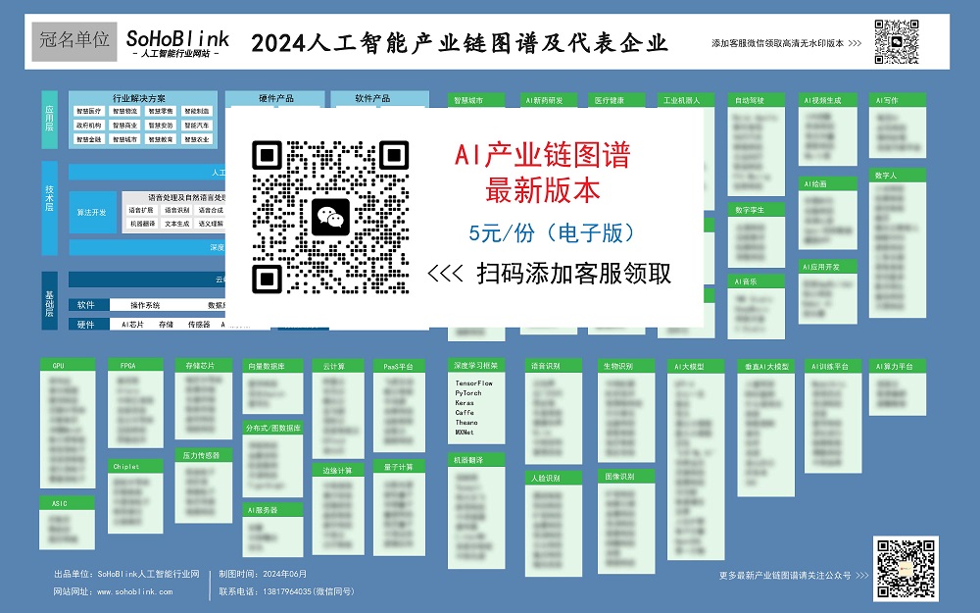Click the green 垂直AI大模型 category header

point(766,367)
